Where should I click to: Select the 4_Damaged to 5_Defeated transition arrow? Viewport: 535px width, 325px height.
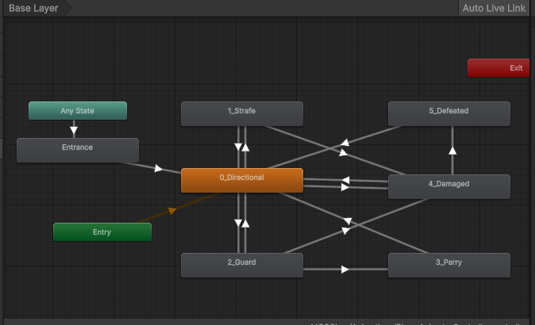(452, 149)
